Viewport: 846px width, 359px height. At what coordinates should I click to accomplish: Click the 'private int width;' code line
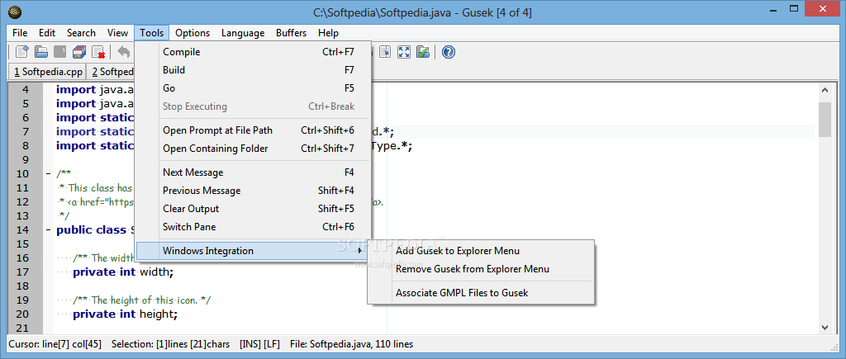coord(123,272)
